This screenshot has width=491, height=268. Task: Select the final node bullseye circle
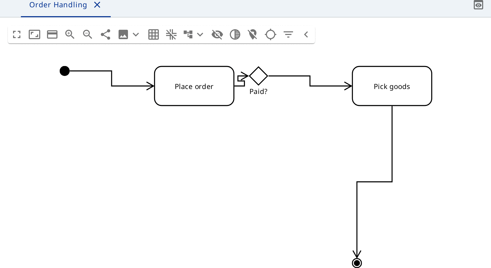click(x=357, y=263)
